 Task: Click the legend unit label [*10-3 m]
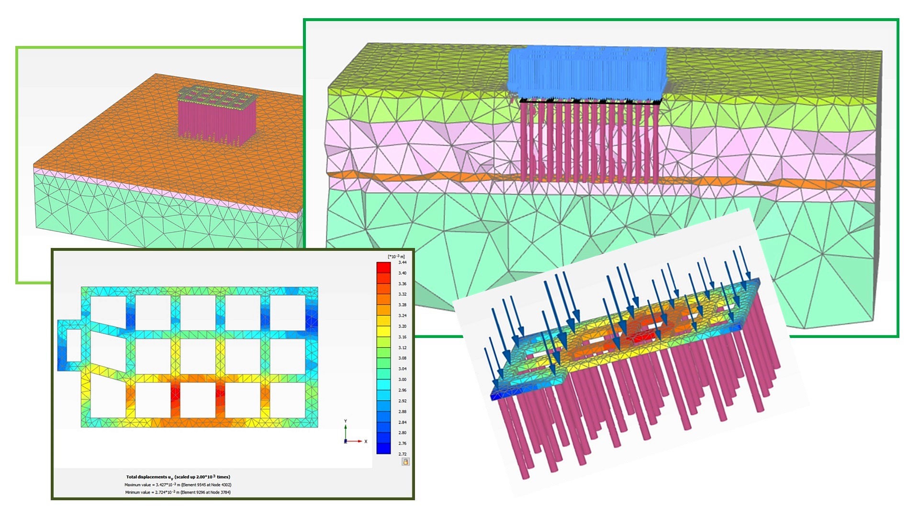pyautogui.click(x=396, y=257)
